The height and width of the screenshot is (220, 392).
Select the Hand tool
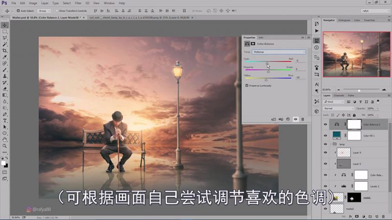point(5,140)
